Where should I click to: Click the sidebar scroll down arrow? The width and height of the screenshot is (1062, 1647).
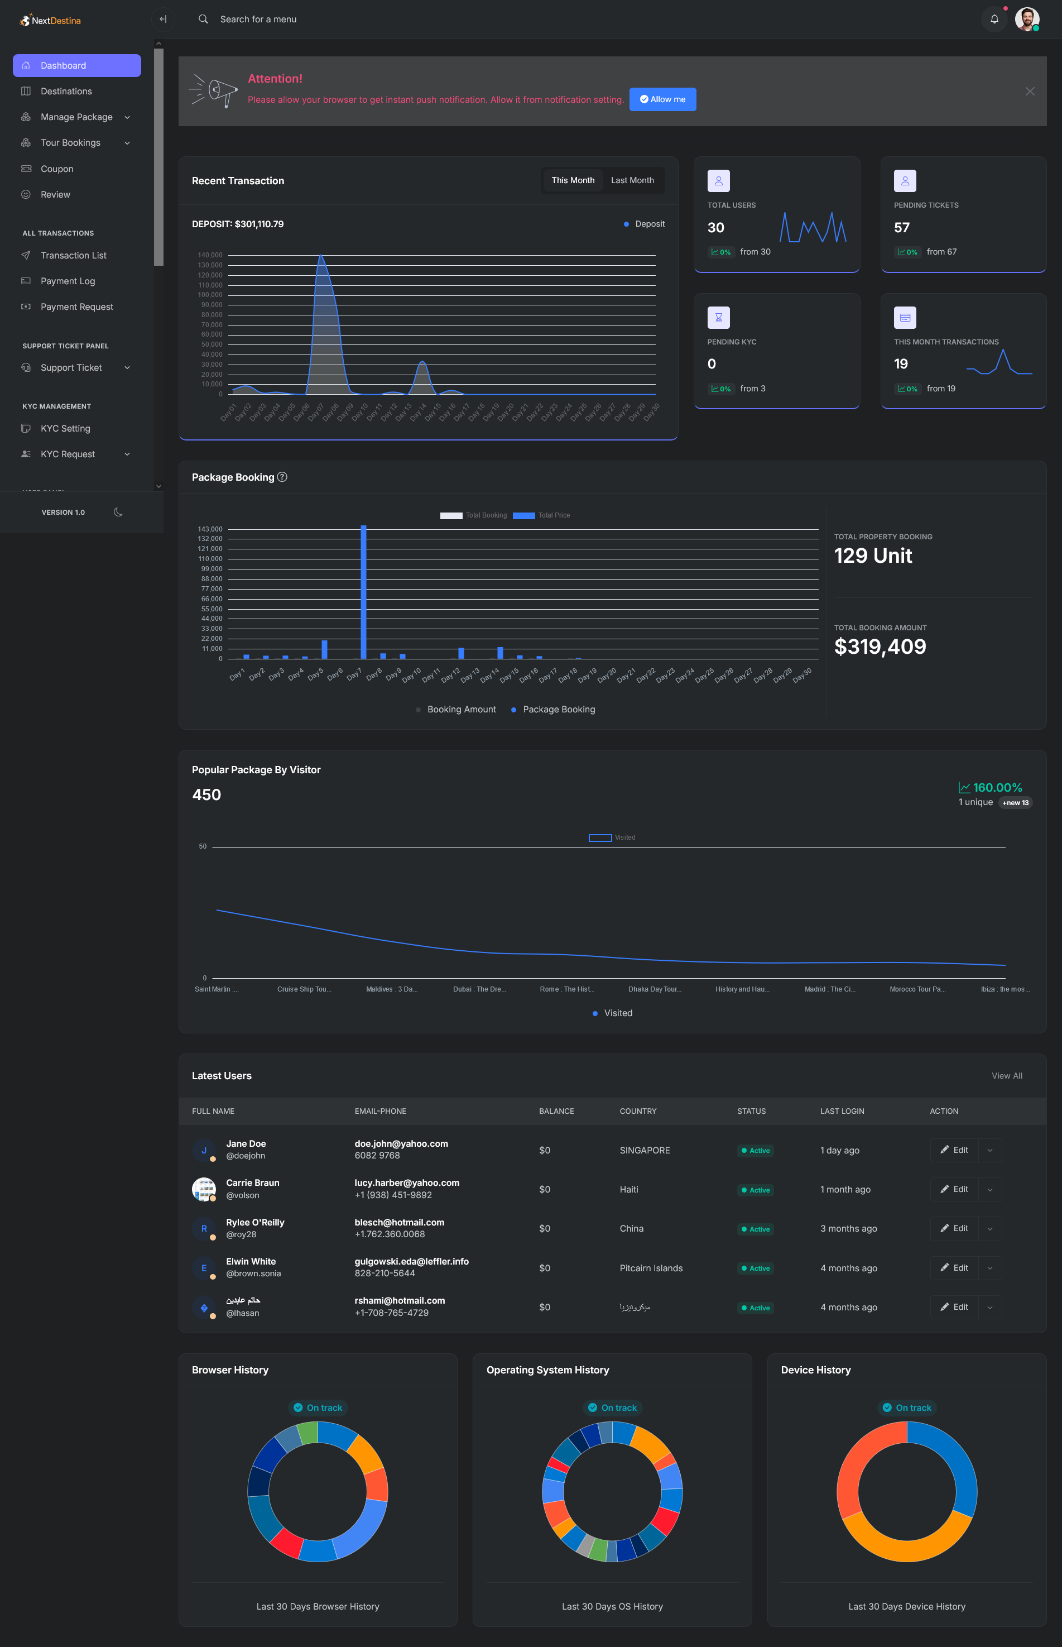(x=158, y=486)
